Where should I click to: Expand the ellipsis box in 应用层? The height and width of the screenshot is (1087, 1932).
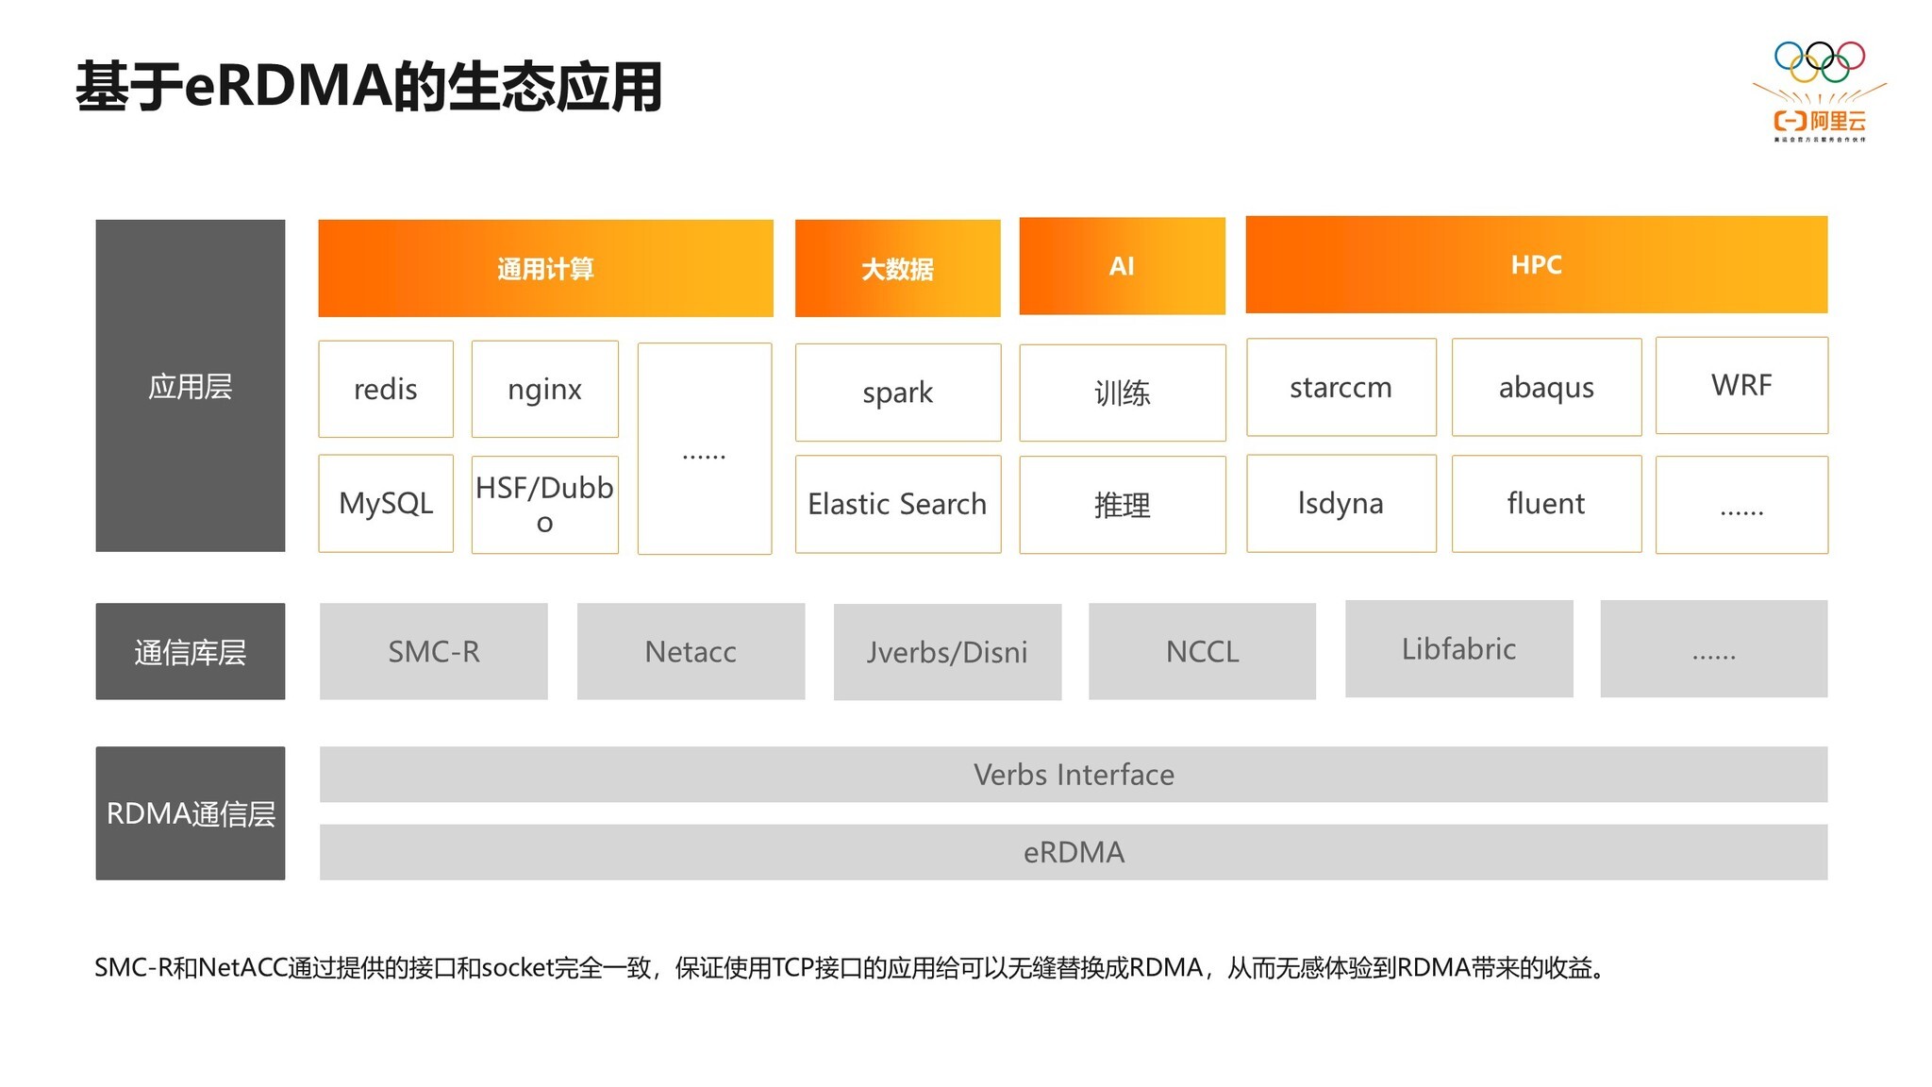(705, 448)
